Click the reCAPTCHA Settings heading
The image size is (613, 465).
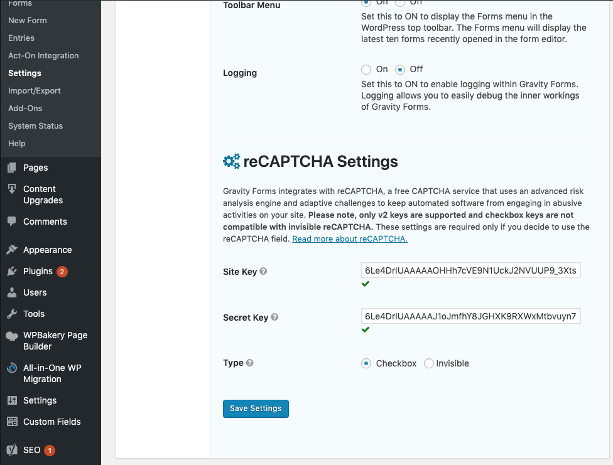point(320,161)
